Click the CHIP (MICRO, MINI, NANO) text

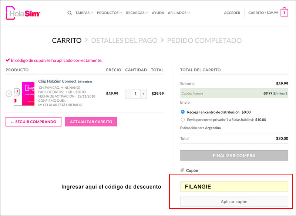pyautogui.click(x=60, y=88)
